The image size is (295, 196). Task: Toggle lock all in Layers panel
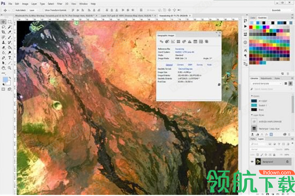pos(274,155)
